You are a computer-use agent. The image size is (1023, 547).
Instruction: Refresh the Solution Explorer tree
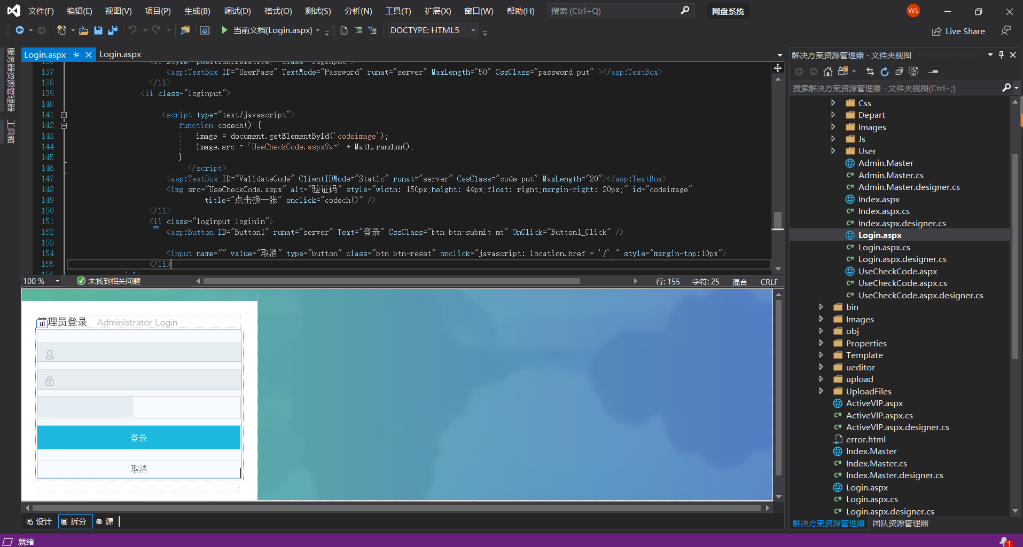click(885, 72)
